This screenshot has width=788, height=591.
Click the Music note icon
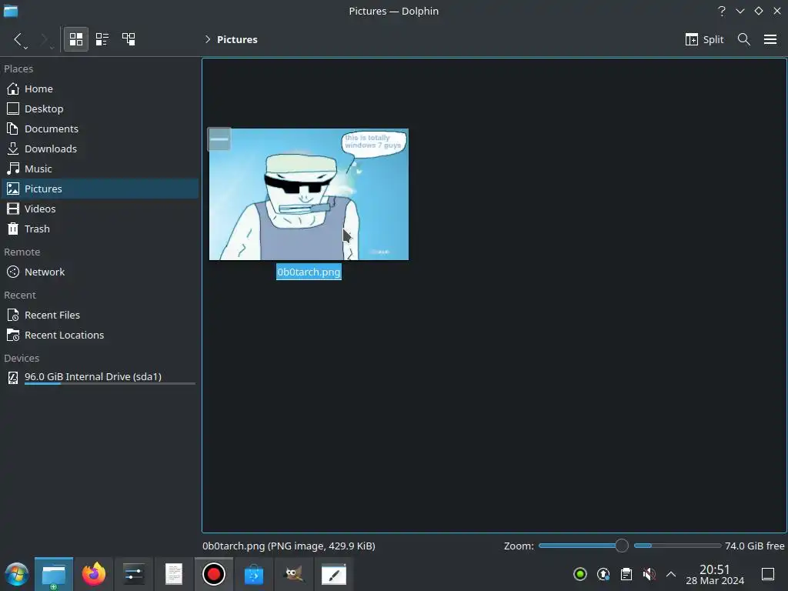(x=13, y=169)
